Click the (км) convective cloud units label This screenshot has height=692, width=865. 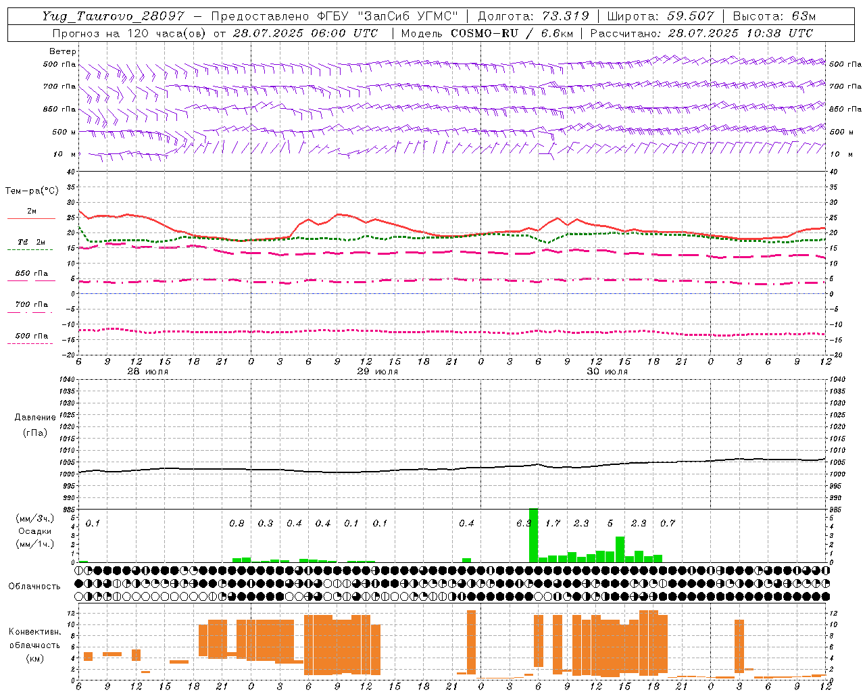[34, 658]
